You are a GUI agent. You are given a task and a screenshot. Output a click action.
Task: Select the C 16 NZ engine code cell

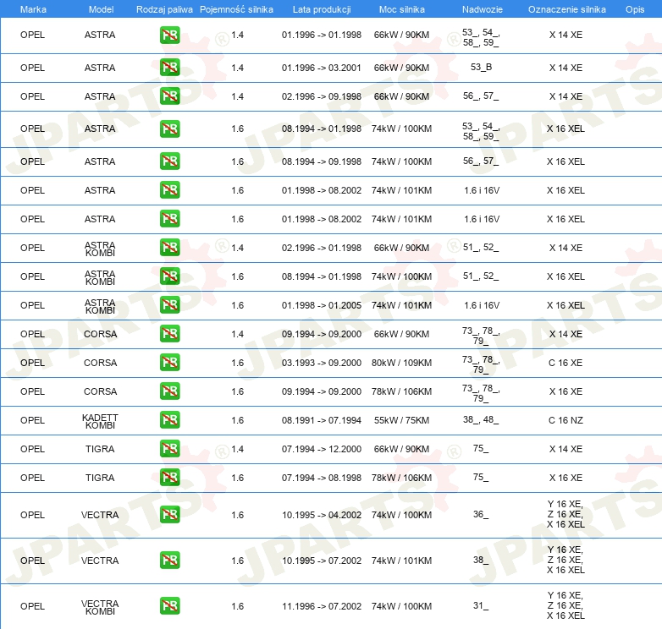coord(565,420)
